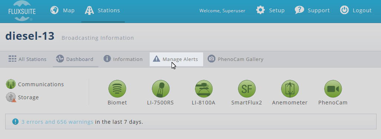Click the Anemometer label
381x139 pixels.
coord(290,103)
